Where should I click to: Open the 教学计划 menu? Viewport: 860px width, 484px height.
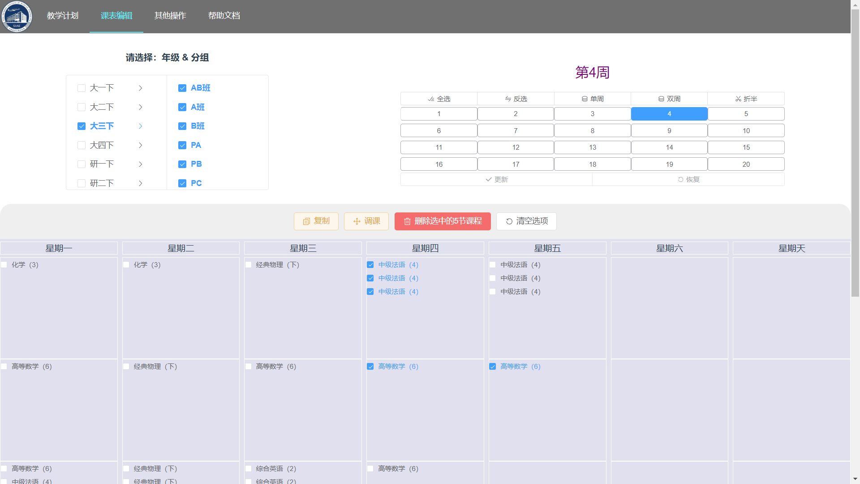tap(63, 16)
